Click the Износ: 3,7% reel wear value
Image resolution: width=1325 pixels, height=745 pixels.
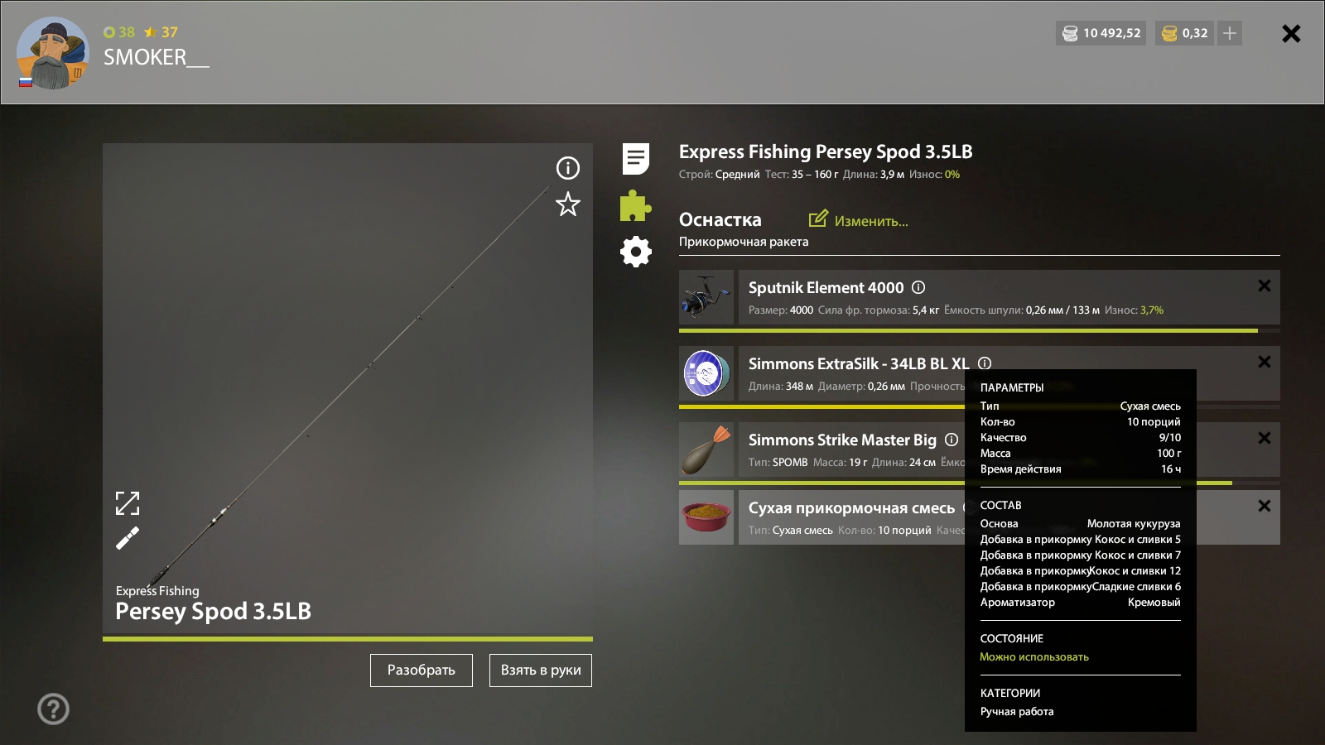point(1134,310)
